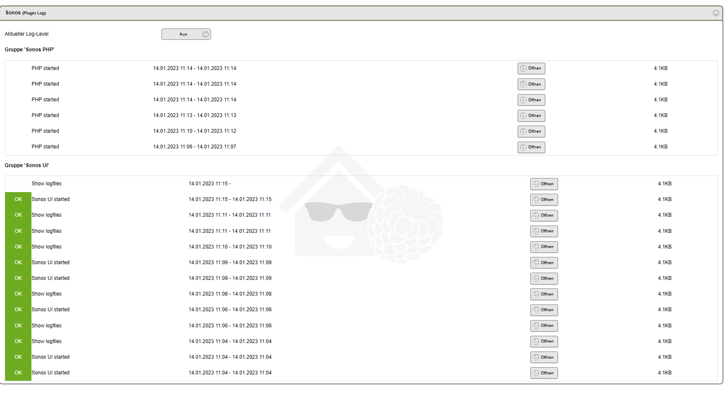Click the 'Sonos (Plugin Log)' header title

click(x=25, y=13)
